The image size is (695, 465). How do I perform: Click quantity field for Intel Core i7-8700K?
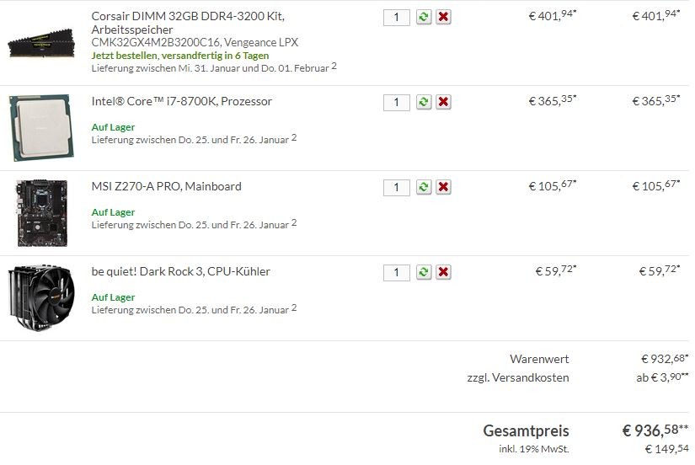pos(396,102)
